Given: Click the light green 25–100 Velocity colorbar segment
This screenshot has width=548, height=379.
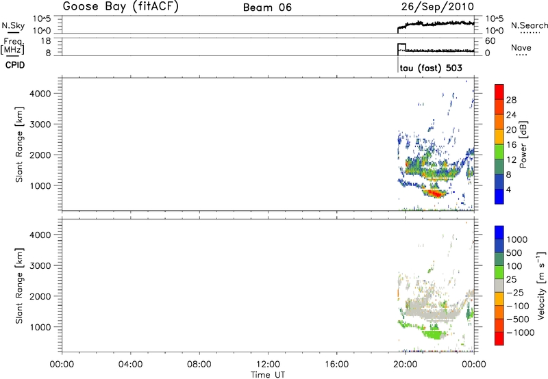Looking at the screenshot, I should click(x=499, y=272).
